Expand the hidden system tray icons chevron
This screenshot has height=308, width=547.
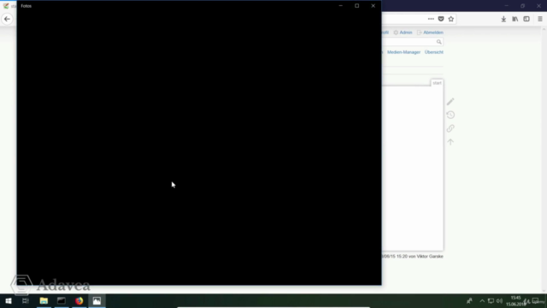[482, 301]
